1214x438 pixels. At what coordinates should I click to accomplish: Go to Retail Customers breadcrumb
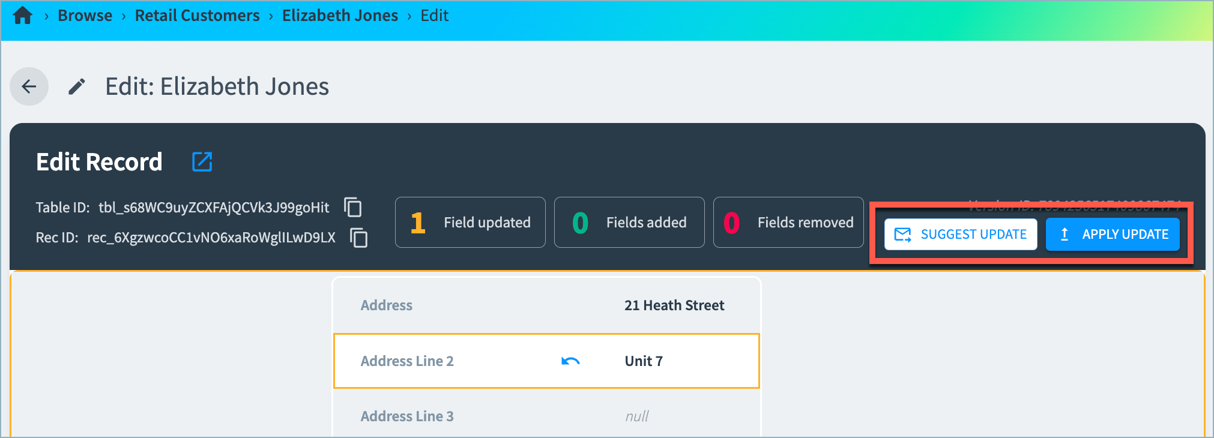click(x=197, y=16)
